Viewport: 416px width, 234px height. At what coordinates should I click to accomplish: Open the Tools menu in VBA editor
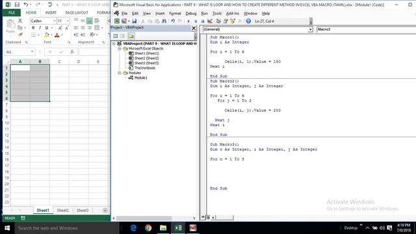click(x=216, y=13)
